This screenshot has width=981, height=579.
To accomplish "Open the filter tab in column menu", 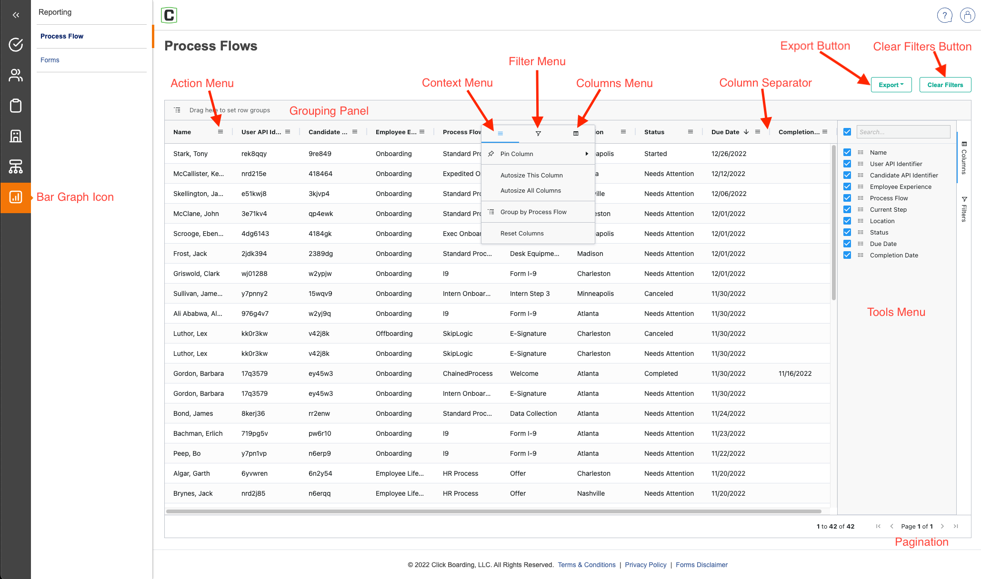I will 538,134.
